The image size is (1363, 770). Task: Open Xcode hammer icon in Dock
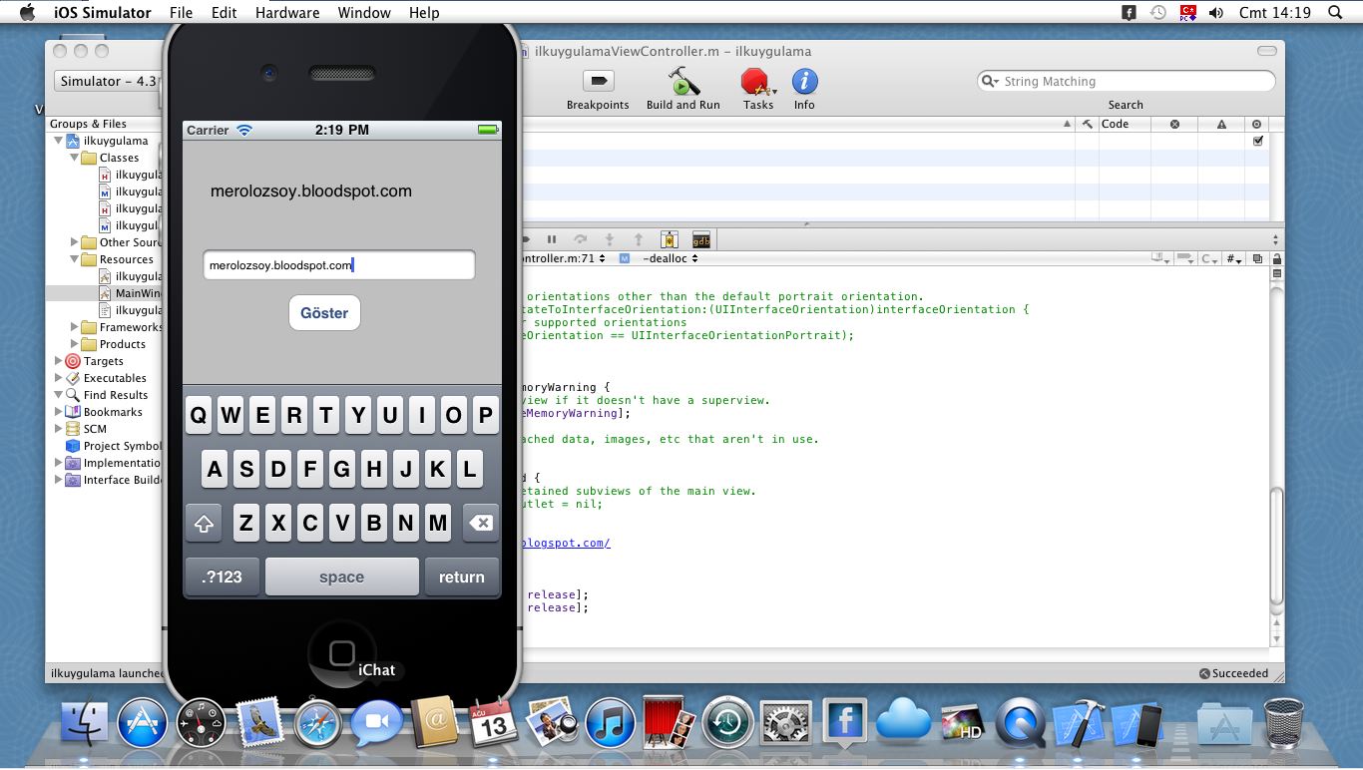tap(1079, 722)
